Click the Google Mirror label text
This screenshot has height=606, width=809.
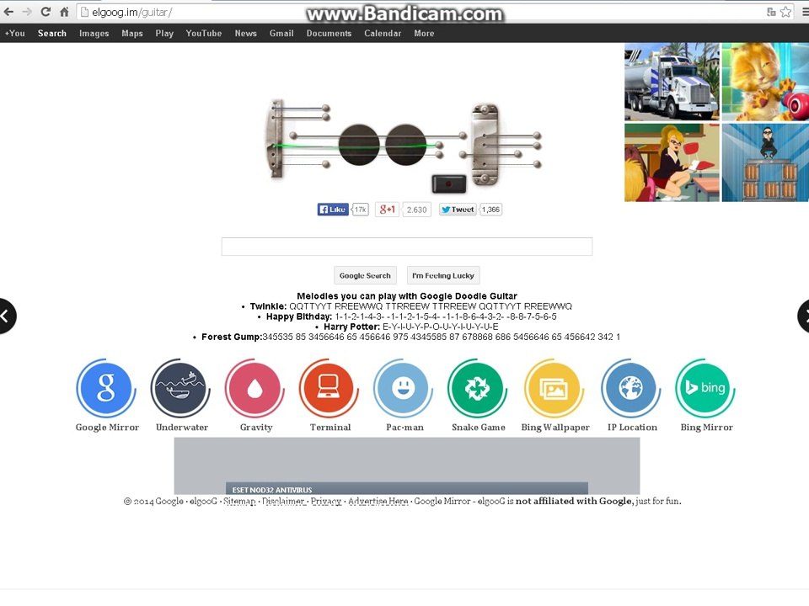(107, 428)
